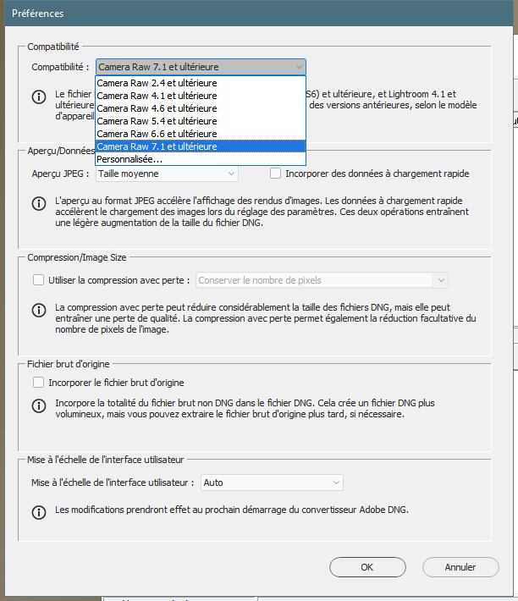Click info icon in Fichier brut d'origine section
This screenshot has width=518, height=601.
(x=39, y=406)
